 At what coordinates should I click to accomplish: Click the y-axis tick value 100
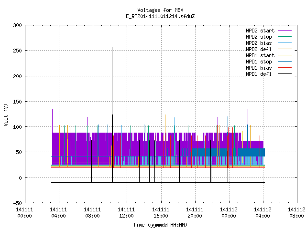point(17,127)
